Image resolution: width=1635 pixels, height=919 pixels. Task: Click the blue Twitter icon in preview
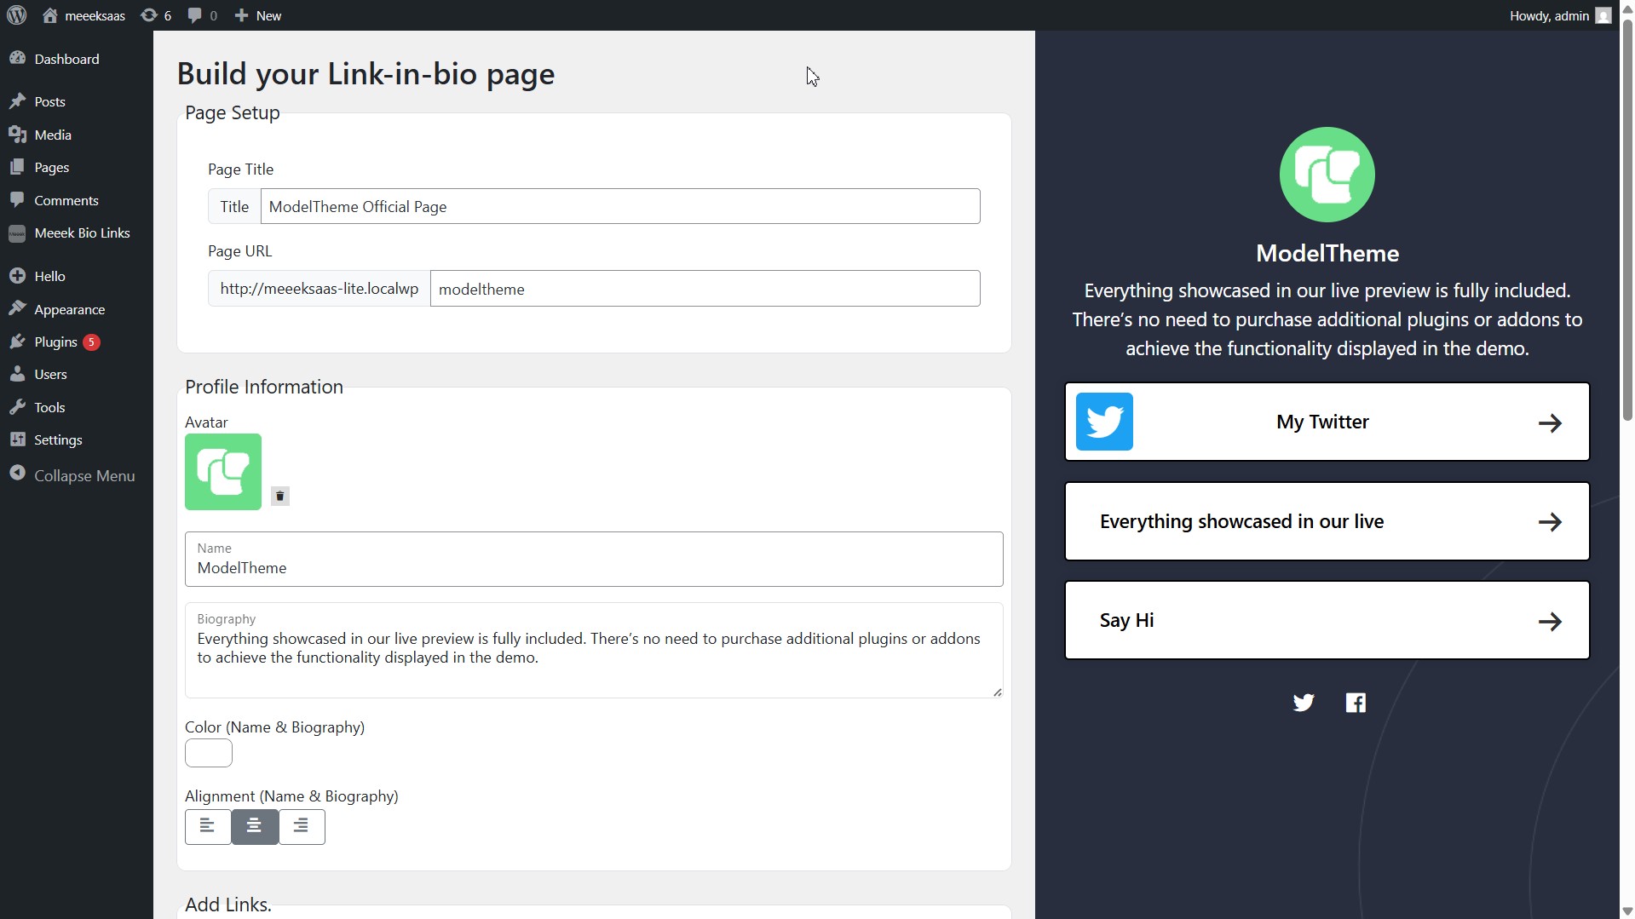point(1104,422)
